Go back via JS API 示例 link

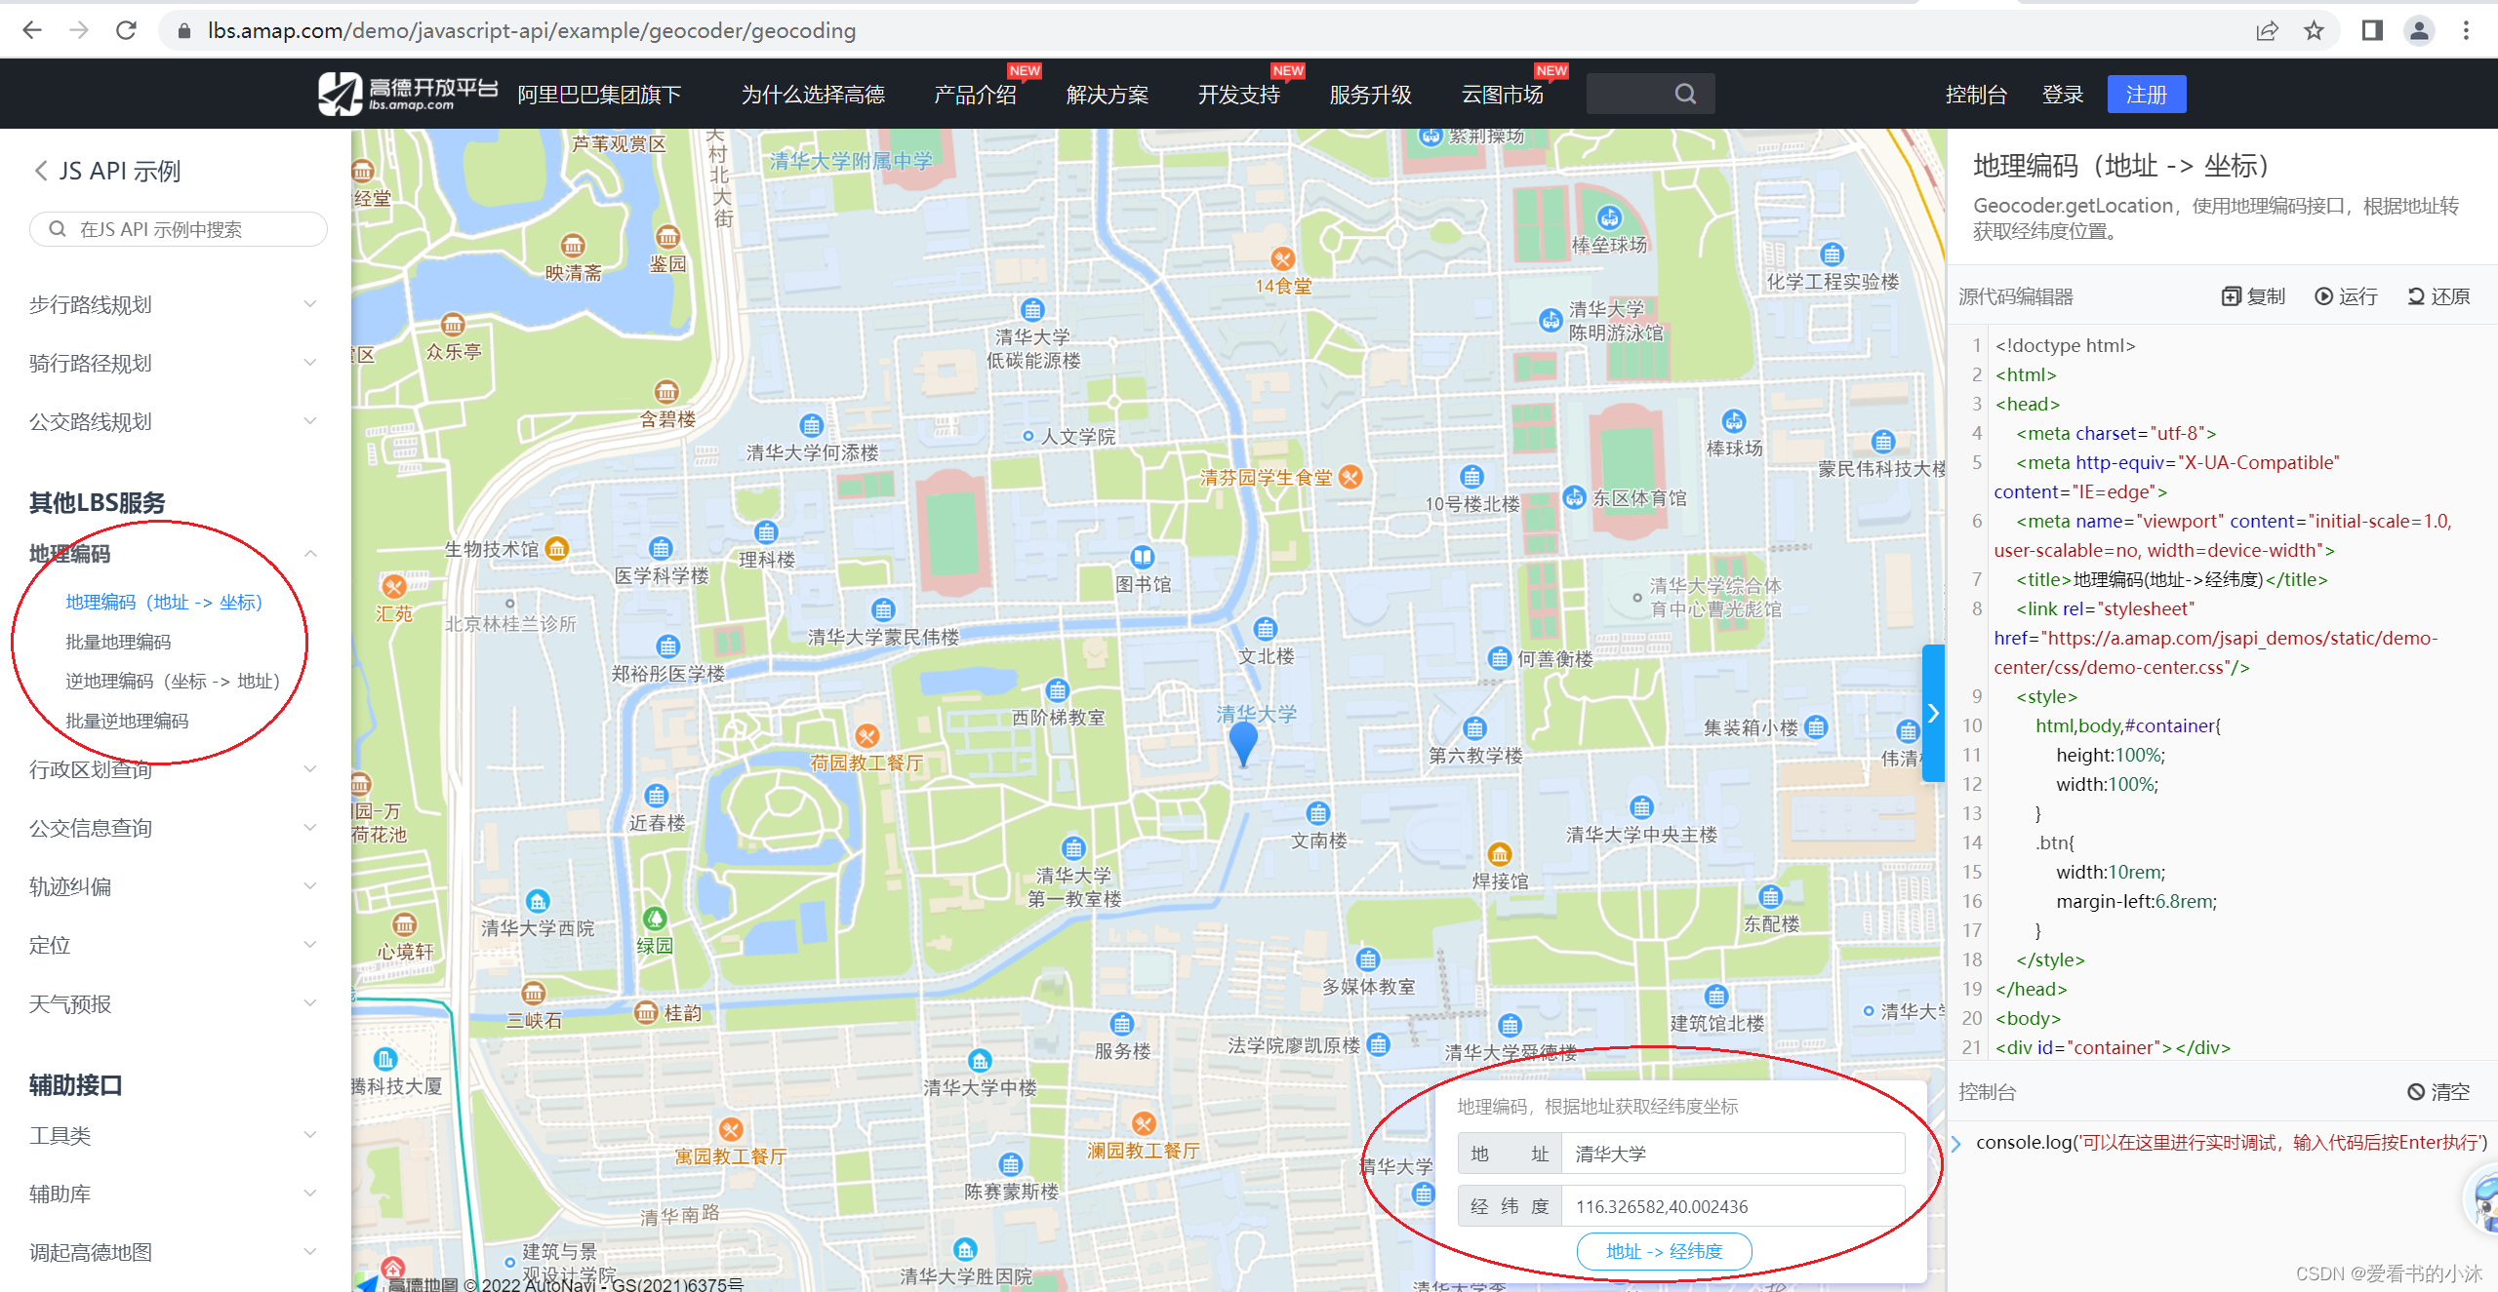(108, 171)
